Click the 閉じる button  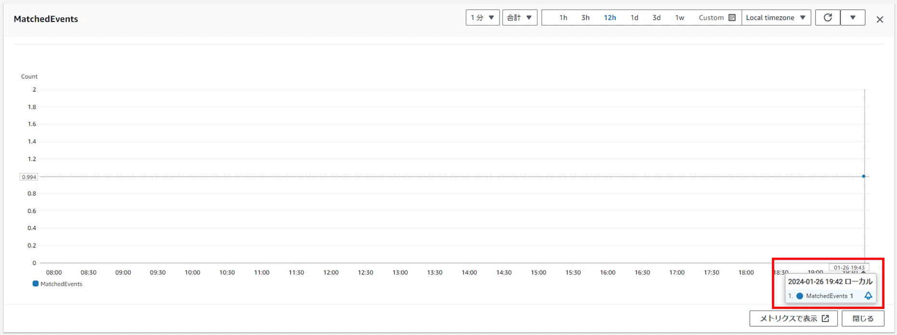click(863, 318)
